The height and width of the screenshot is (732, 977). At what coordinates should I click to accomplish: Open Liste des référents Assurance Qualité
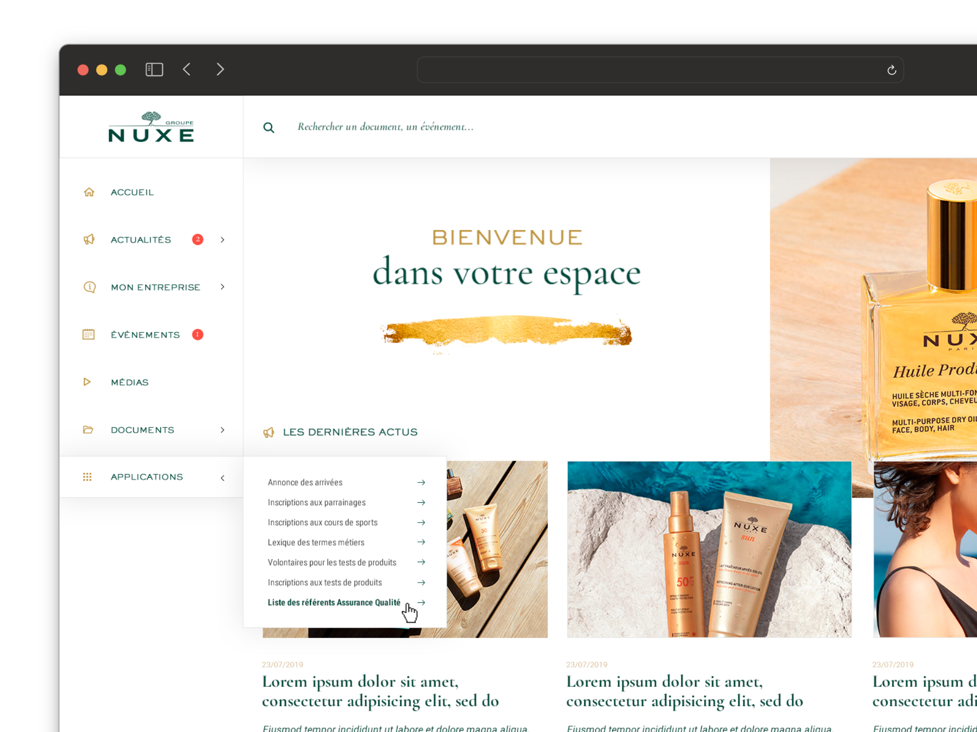[334, 602]
